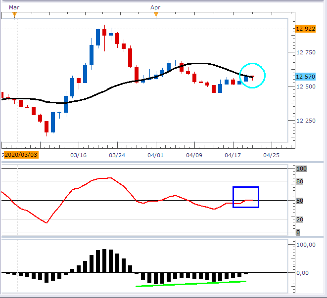Click the 04/17 date axis label
The width and height of the screenshot is (327, 298).
pyautogui.click(x=233, y=155)
